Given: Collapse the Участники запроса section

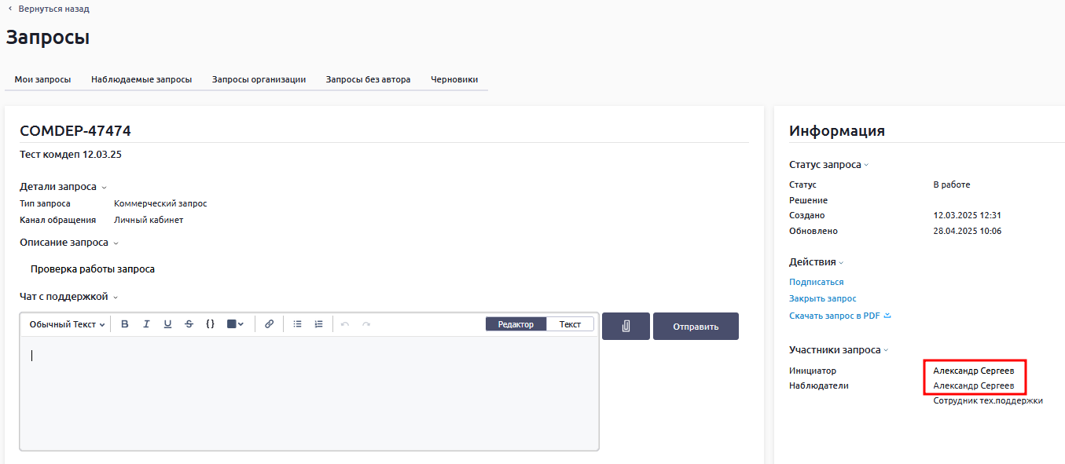Looking at the screenshot, I should (839, 350).
